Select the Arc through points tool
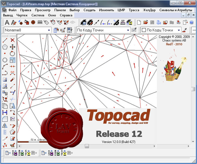 tap(5, 67)
